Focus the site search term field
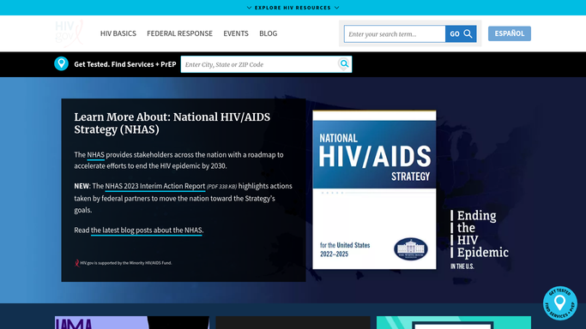Screen dimensions: 586x329 coord(395,34)
